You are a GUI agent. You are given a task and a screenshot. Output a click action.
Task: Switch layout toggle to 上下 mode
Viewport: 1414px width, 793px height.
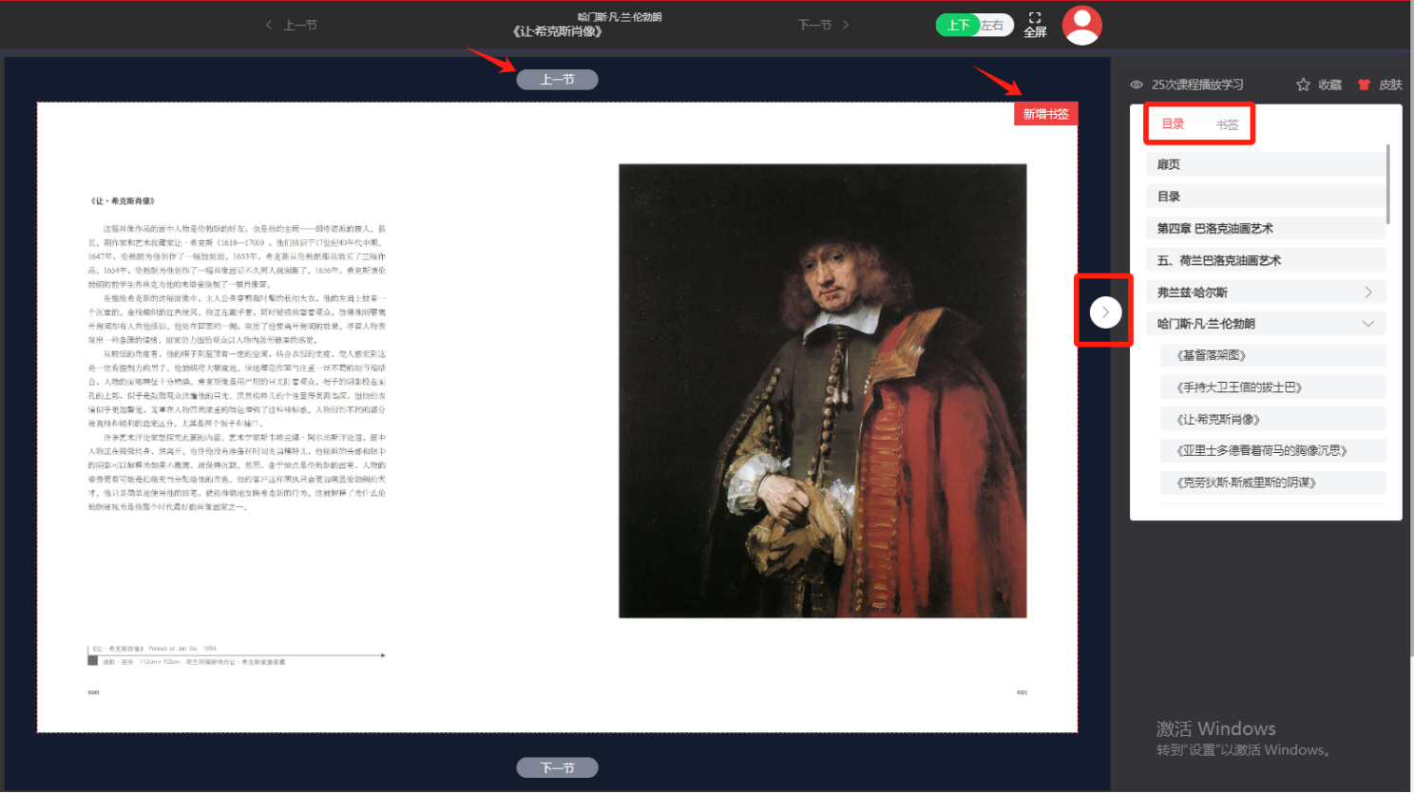958,26
